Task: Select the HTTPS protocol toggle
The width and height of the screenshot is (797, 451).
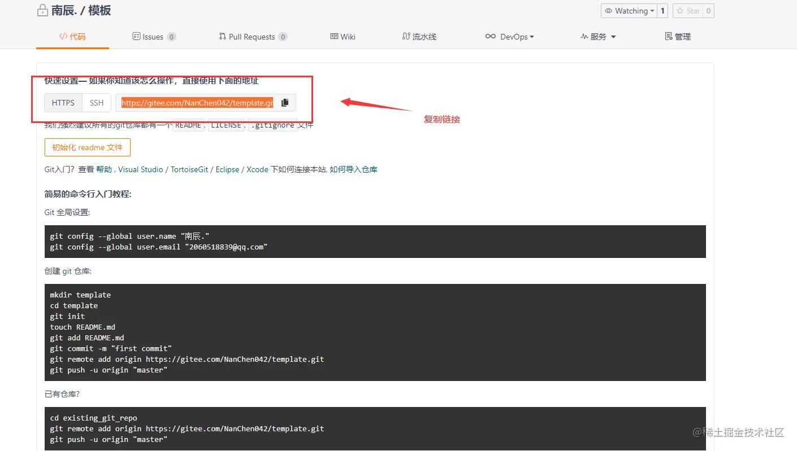Action: tap(63, 103)
